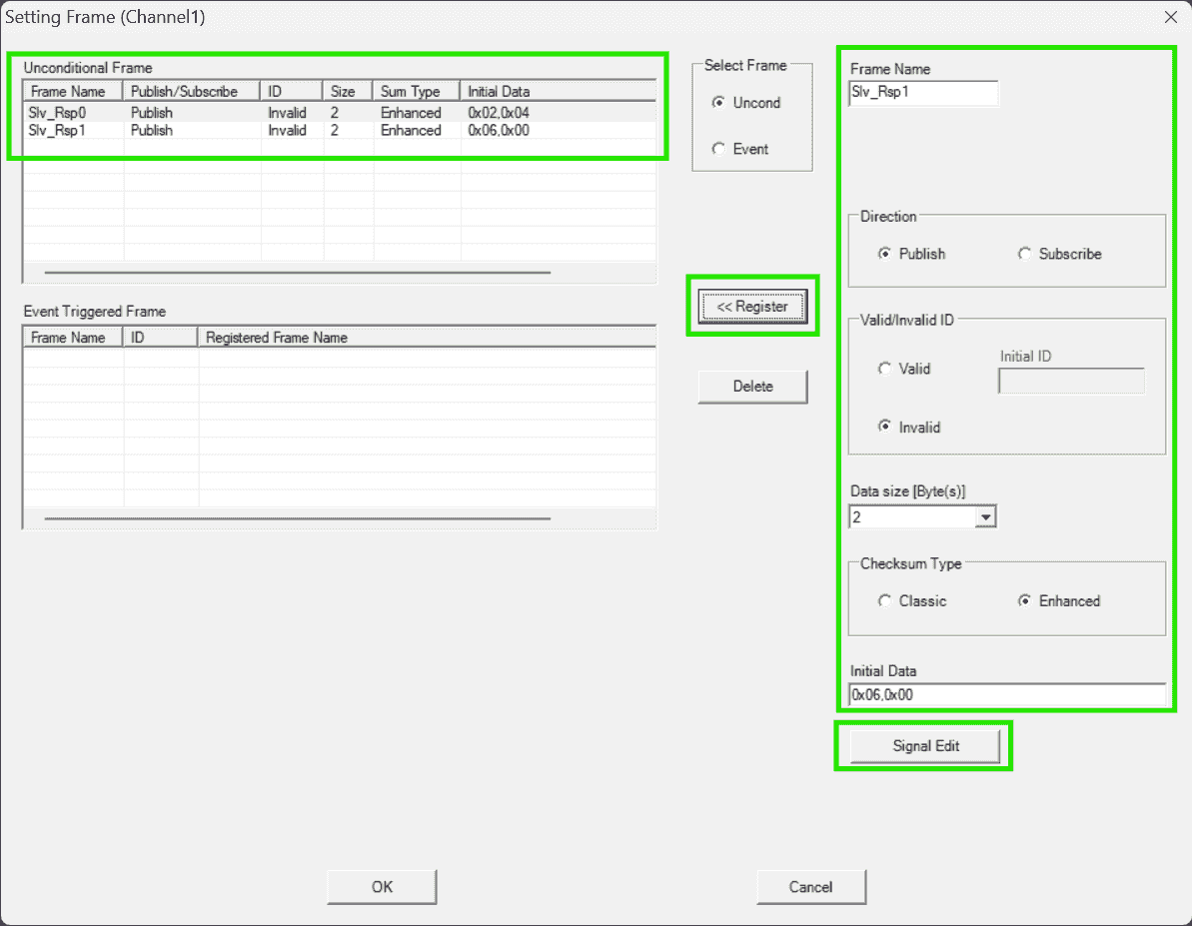Confirm with the OK button
The width and height of the screenshot is (1192, 926).
382,886
